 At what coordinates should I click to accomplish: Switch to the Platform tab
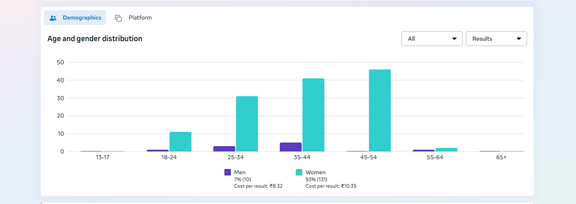click(140, 18)
